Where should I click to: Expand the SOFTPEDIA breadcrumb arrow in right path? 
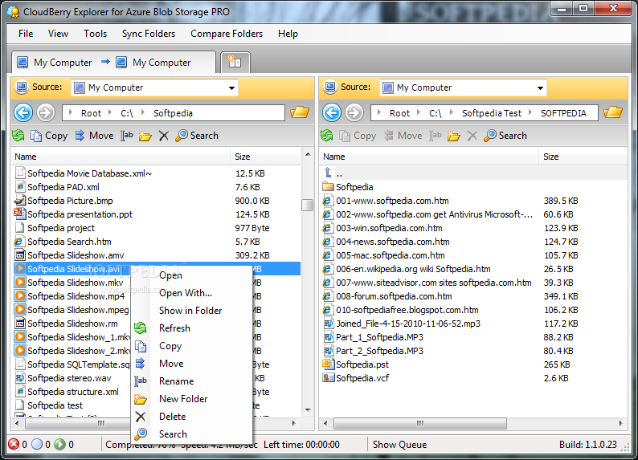click(530, 112)
